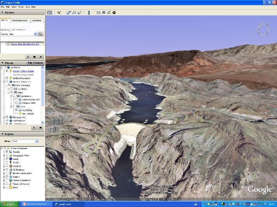The image size is (277, 207).
Task: Toggle the sidebar panel toolbar icon
Action: (x=50, y=13)
